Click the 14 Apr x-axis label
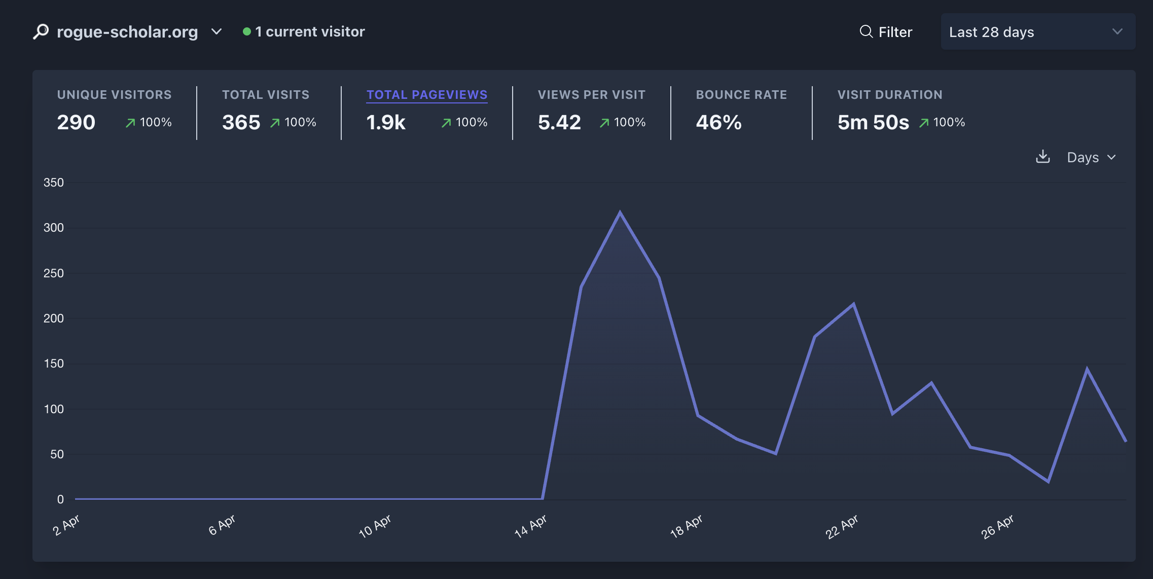Screen dimensions: 1153x579 click(x=530, y=526)
